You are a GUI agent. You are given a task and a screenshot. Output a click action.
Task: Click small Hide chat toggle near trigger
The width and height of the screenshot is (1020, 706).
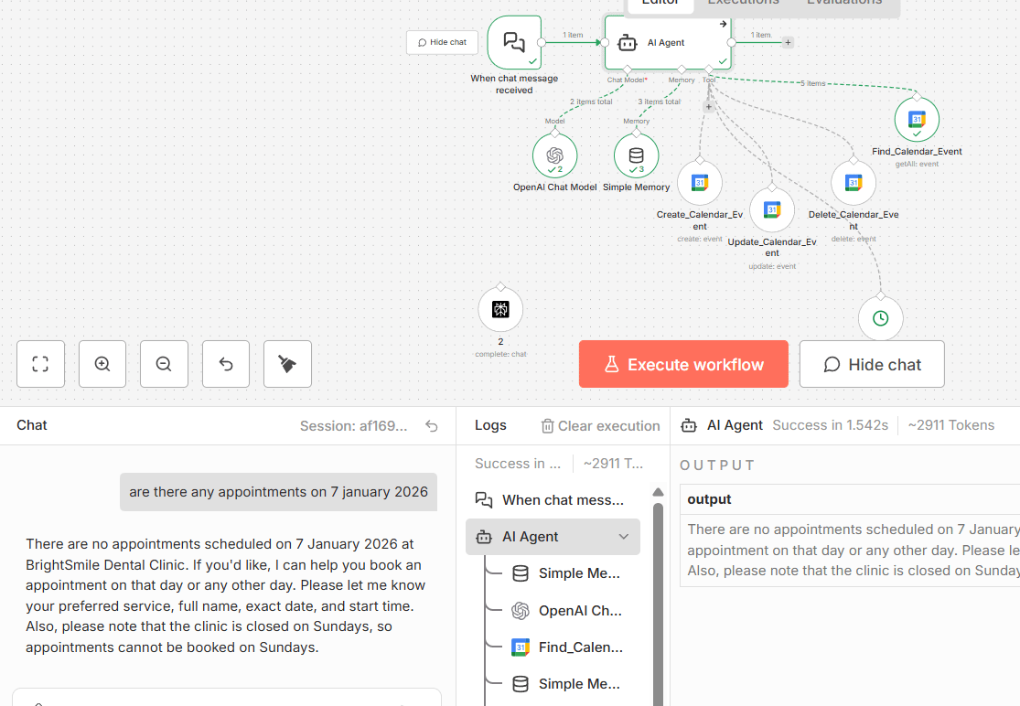coord(442,42)
